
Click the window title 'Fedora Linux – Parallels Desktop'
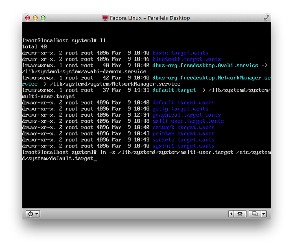[150, 18]
